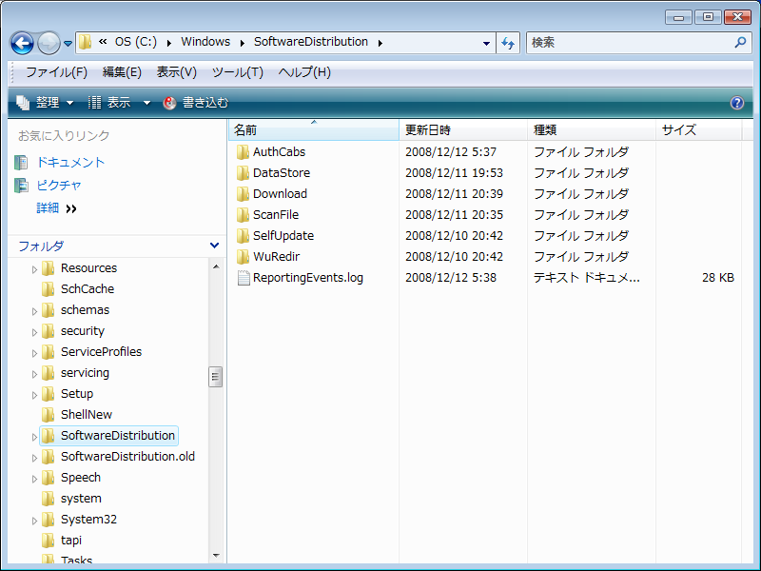The width and height of the screenshot is (761, 571).
Task: Click the Speech folder icon in tree
Action: click(x=48, y=478)
